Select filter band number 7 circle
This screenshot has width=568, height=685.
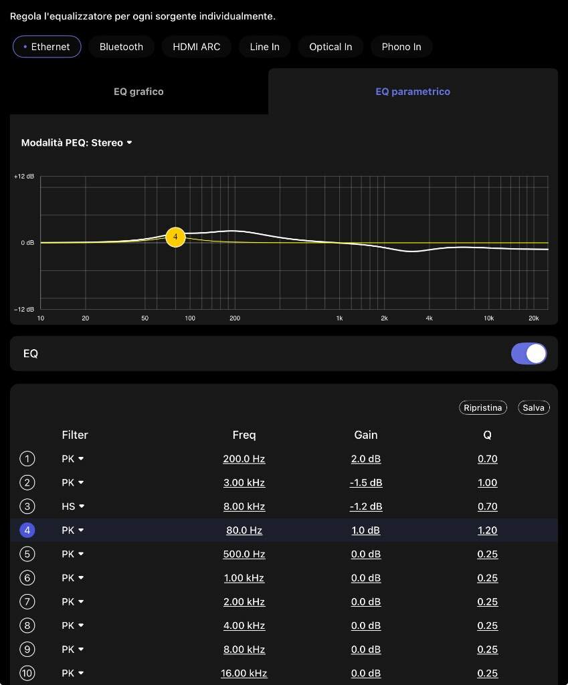(x=27, y=601)
